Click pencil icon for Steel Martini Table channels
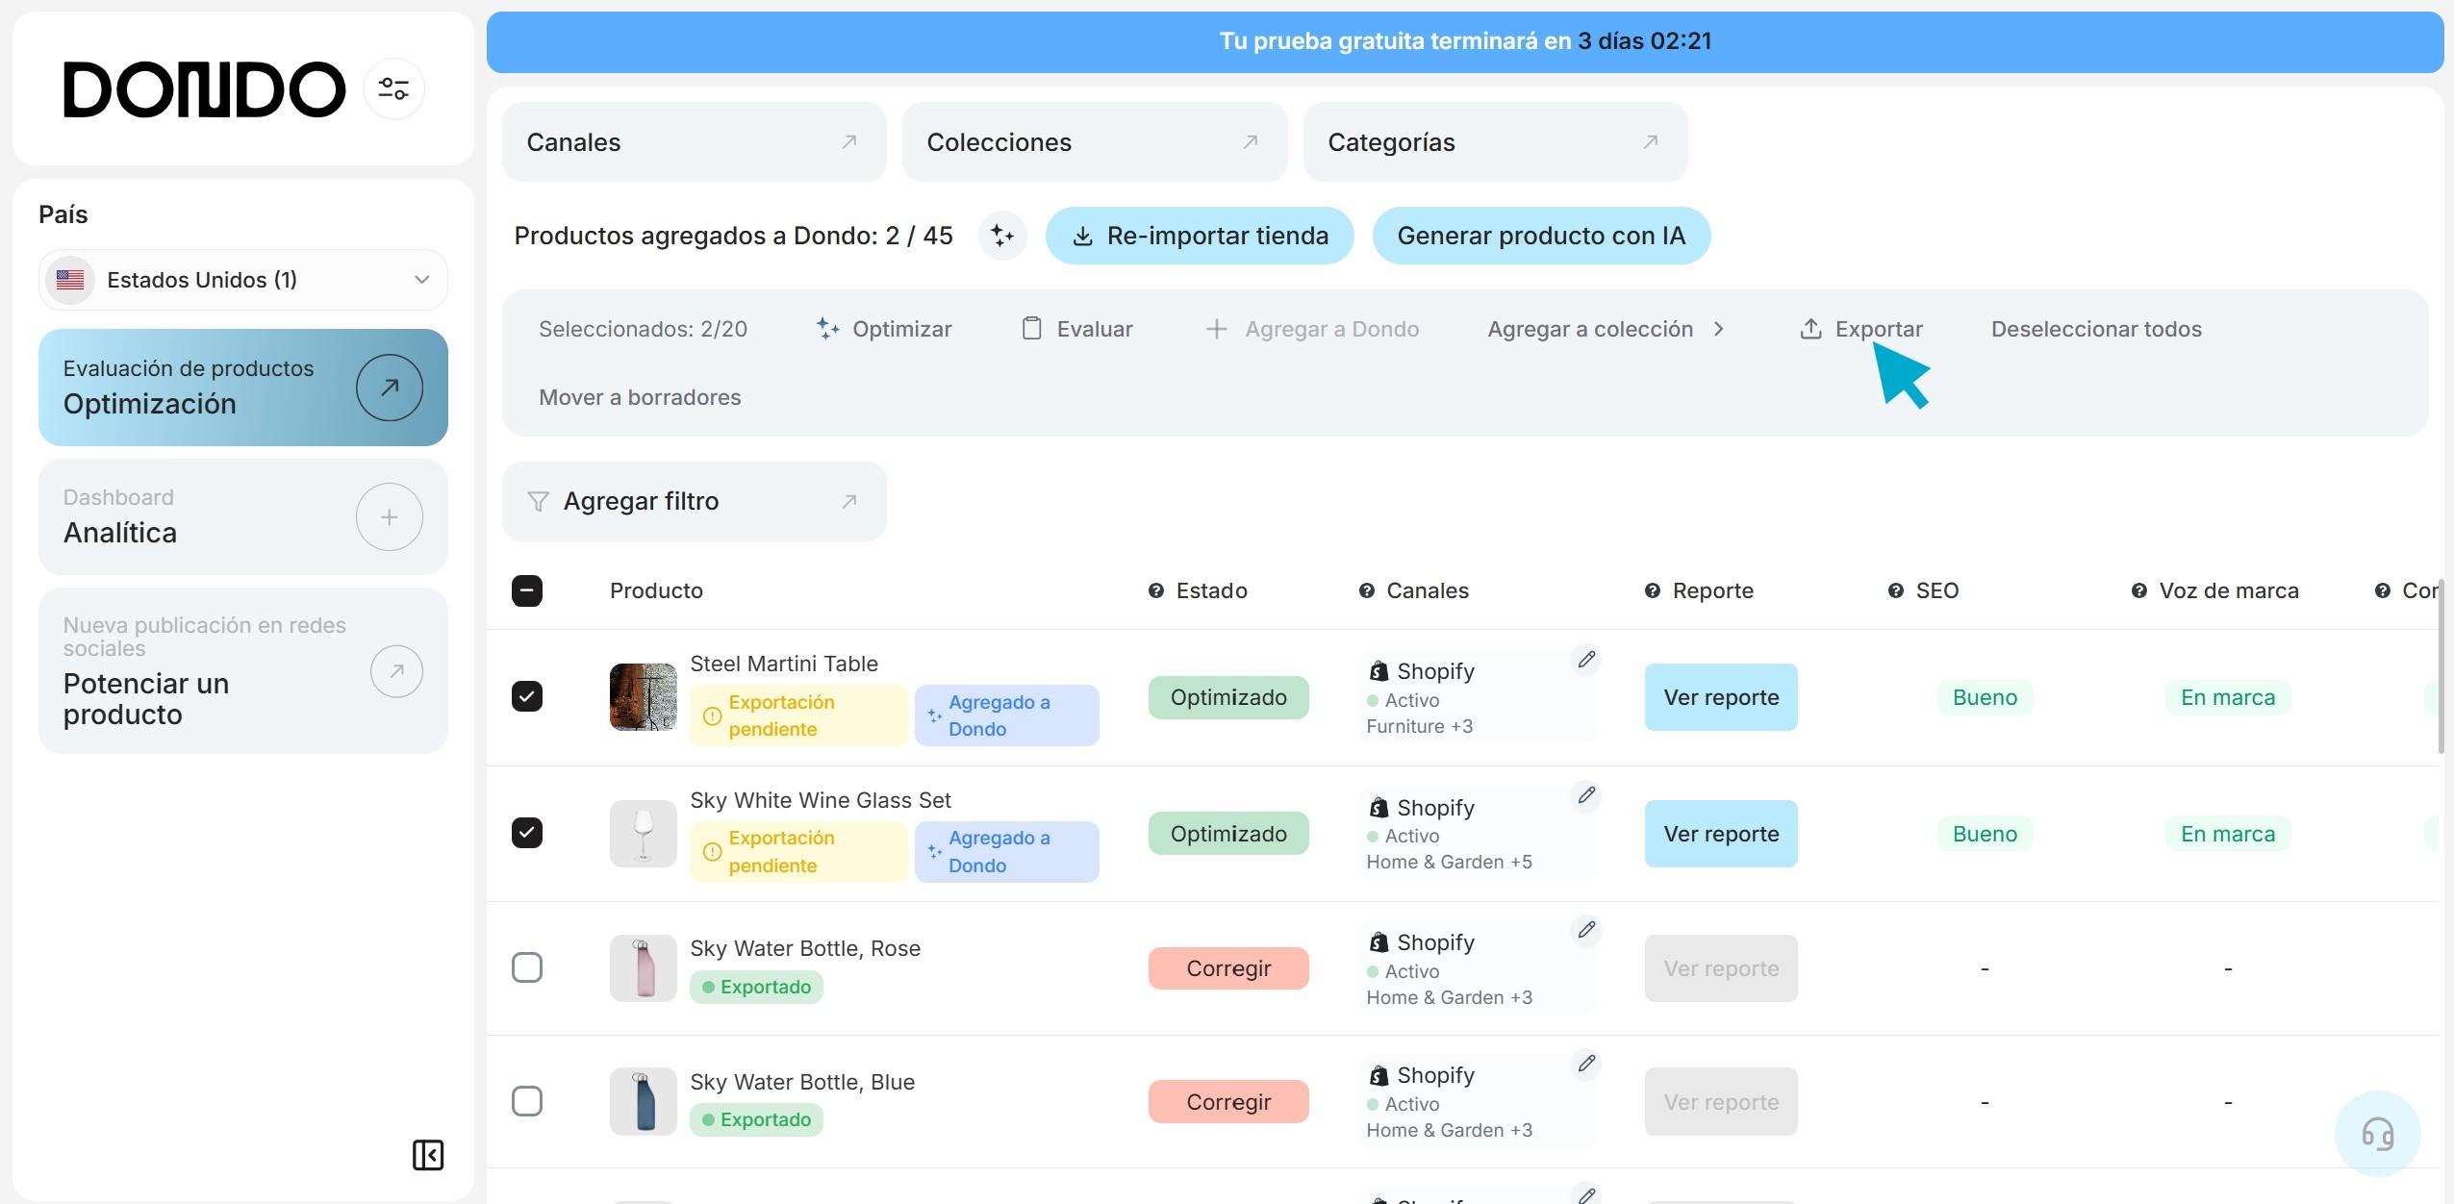Screen dimensions: 2454x1204 pyautogui.click(x=1586, y=660)
